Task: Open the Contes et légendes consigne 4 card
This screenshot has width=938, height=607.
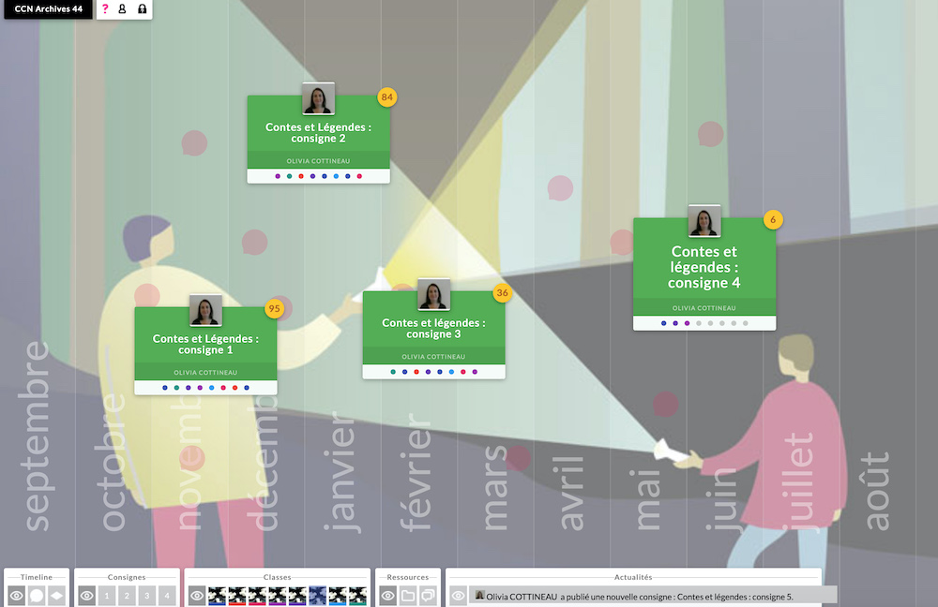Action: (704, 267)
